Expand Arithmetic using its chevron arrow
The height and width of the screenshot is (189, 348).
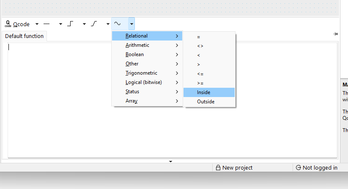177,45
